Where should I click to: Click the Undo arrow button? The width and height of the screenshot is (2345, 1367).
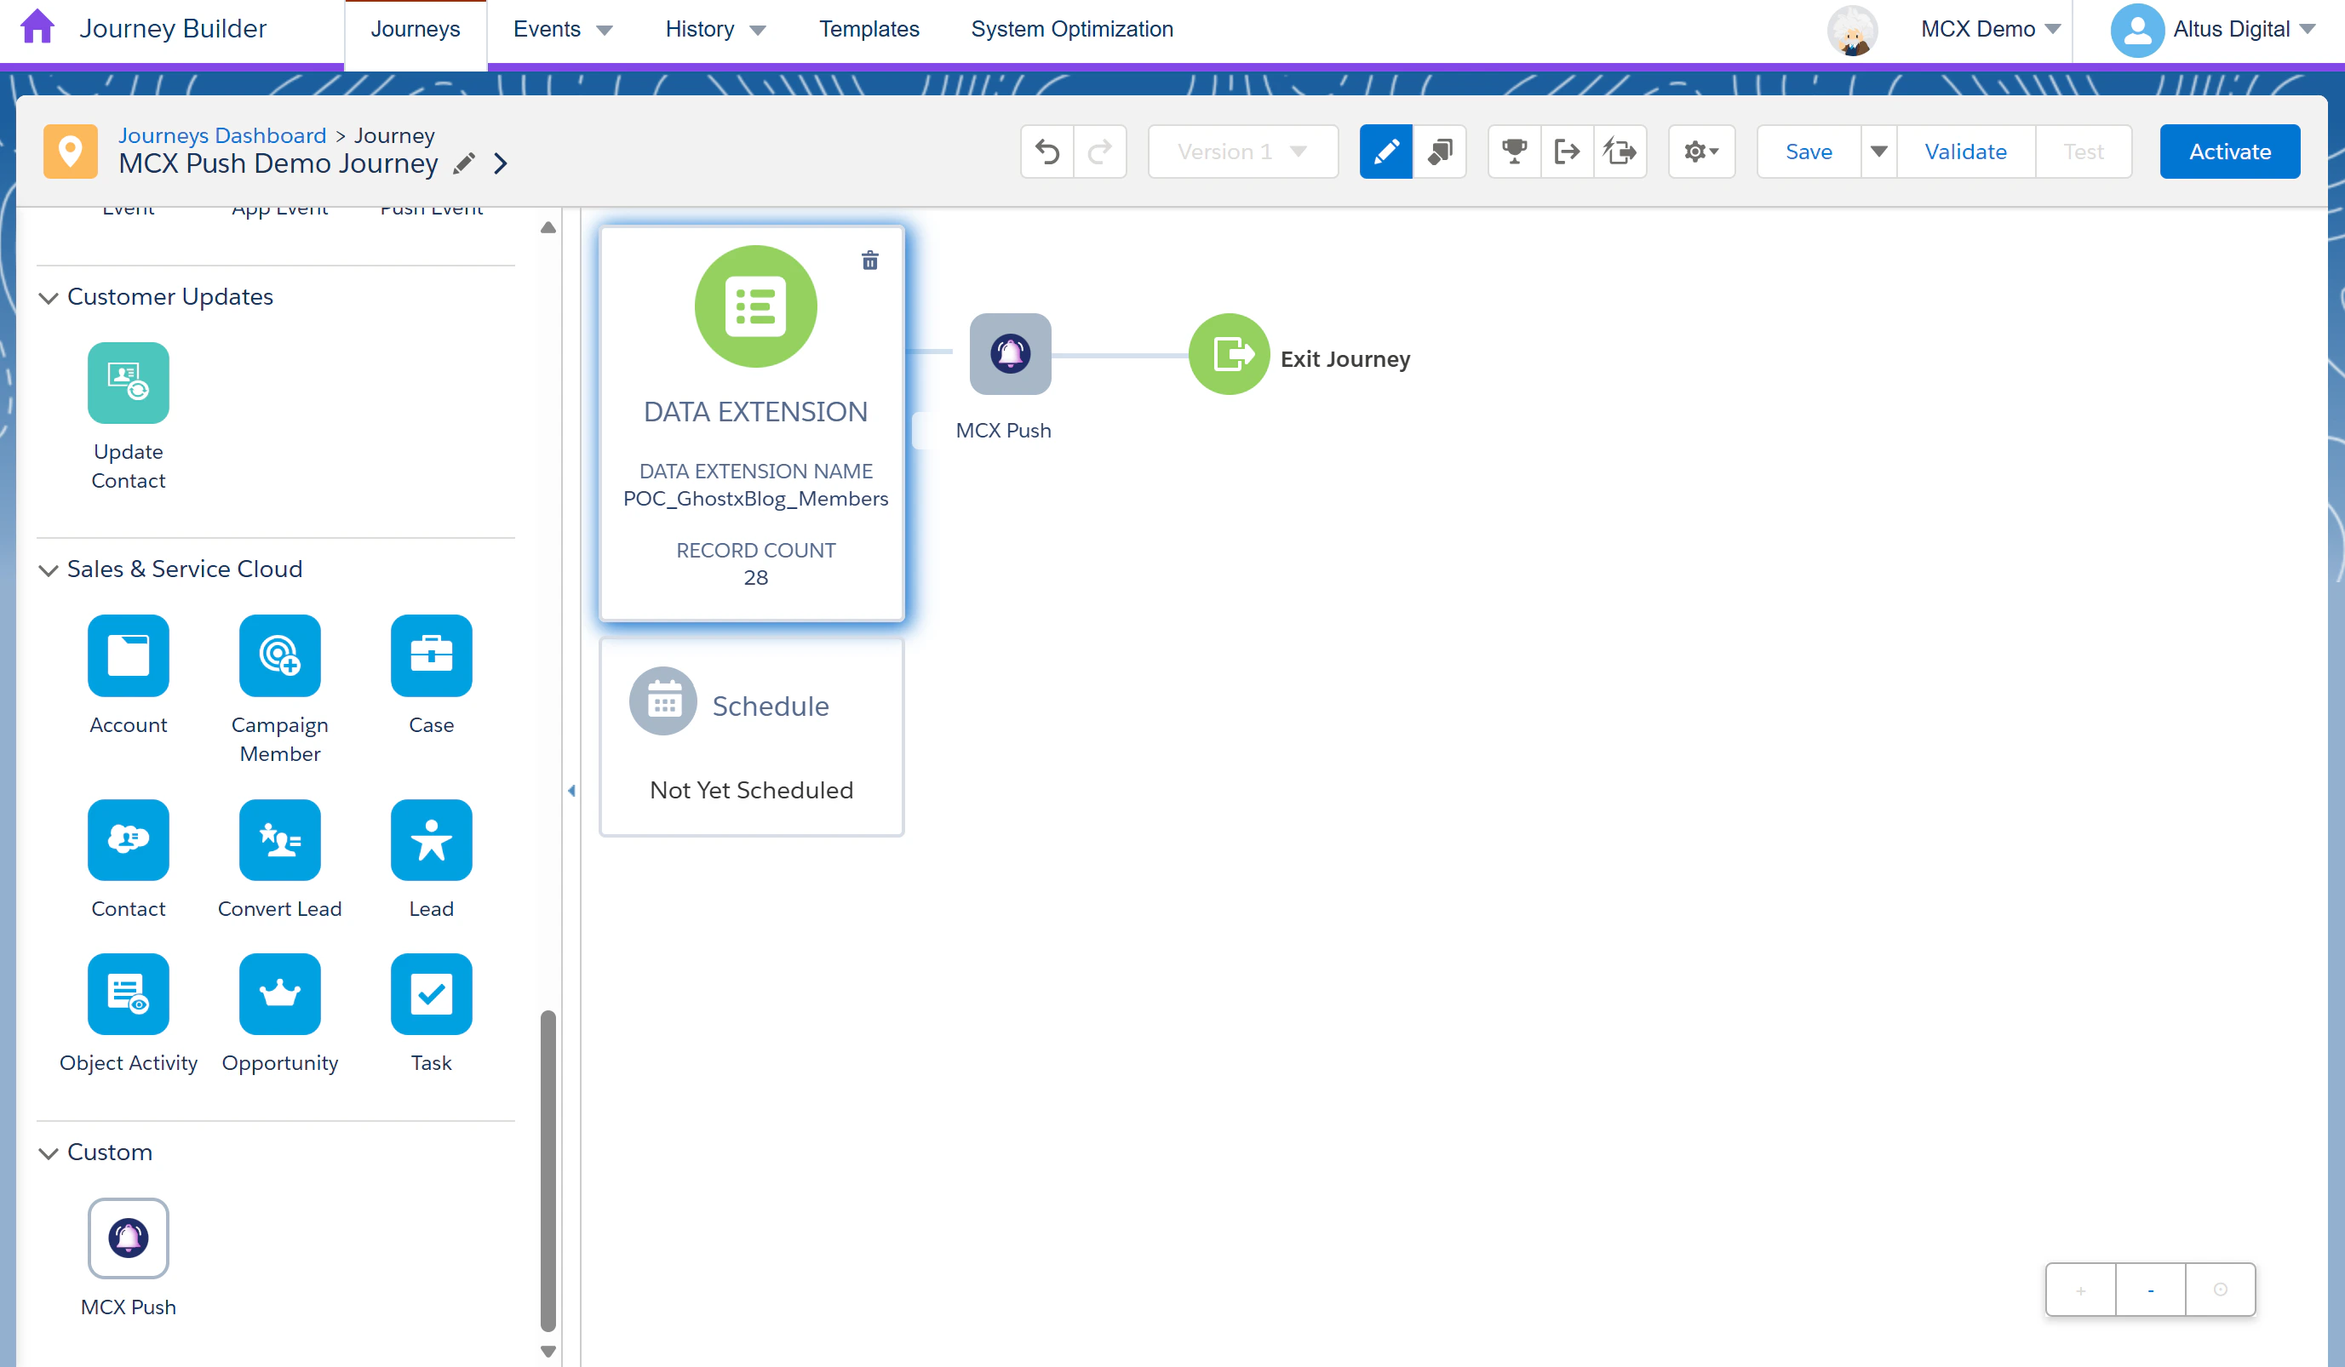(1046, 152)
